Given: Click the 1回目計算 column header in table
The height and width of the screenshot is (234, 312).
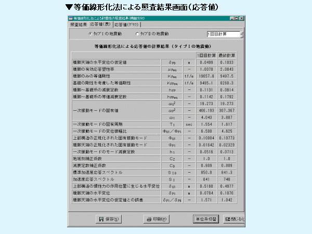Looking at the screenshot, I should pos(206,55).
